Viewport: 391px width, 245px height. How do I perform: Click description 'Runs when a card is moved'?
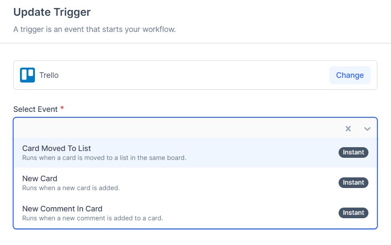[104, 158]
